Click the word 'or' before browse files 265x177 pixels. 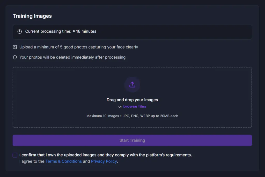(120, 106)
